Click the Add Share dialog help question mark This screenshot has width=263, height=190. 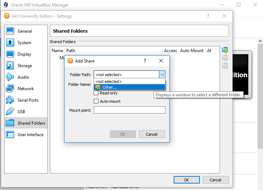pyautogui.click(x=145, y=61)
